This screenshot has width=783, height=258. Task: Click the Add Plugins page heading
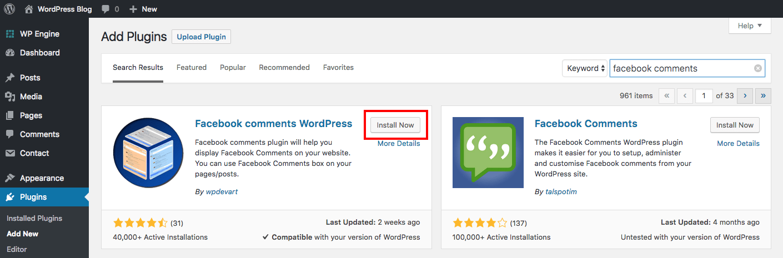pos(134,37)
